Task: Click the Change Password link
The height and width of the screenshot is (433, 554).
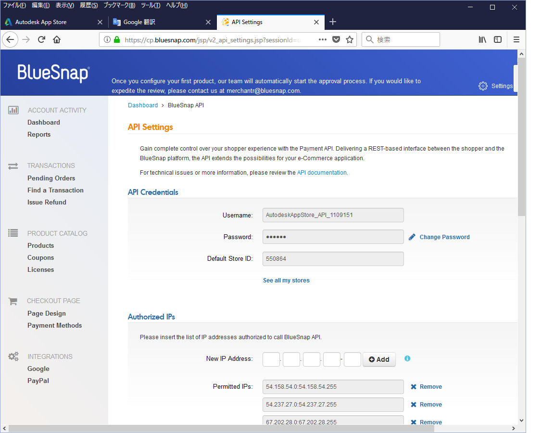Action: (444, 237)
